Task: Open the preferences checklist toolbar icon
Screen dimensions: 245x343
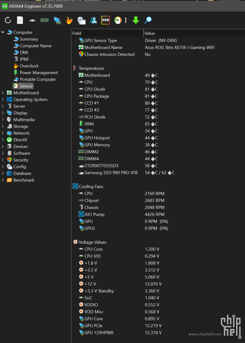Action: tap(81, 20)
